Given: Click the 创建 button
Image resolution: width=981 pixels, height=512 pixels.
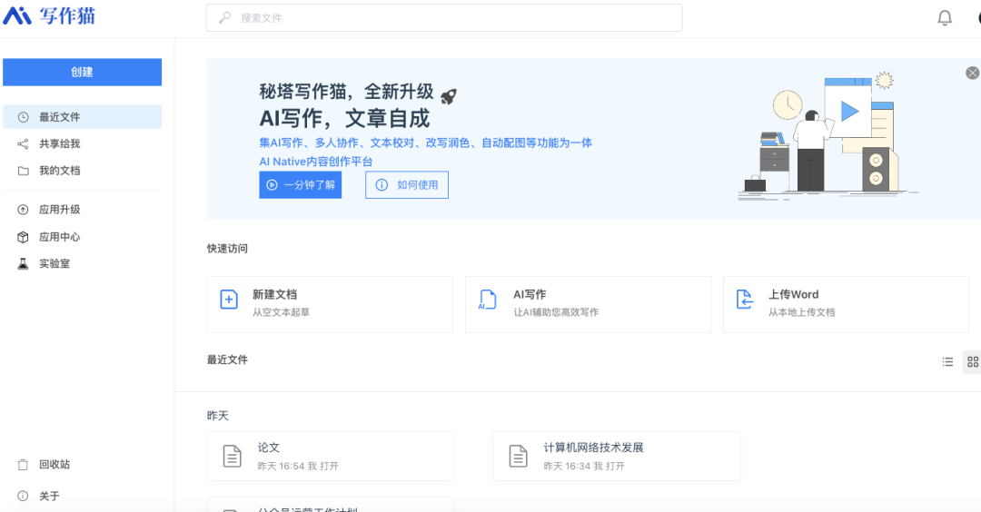Looking at the screenshot, I should click(82, 72).
